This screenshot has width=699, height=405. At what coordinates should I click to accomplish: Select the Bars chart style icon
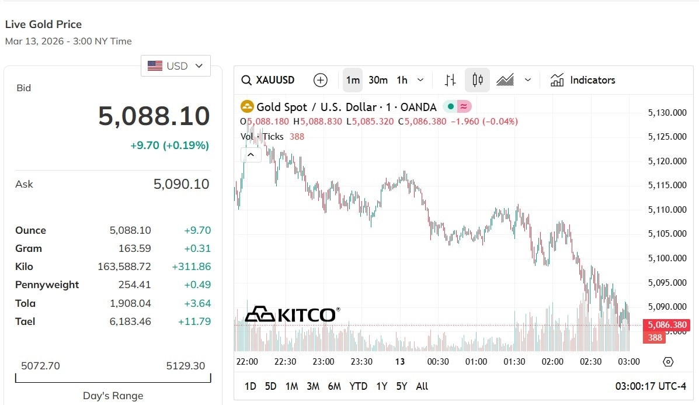450,80
